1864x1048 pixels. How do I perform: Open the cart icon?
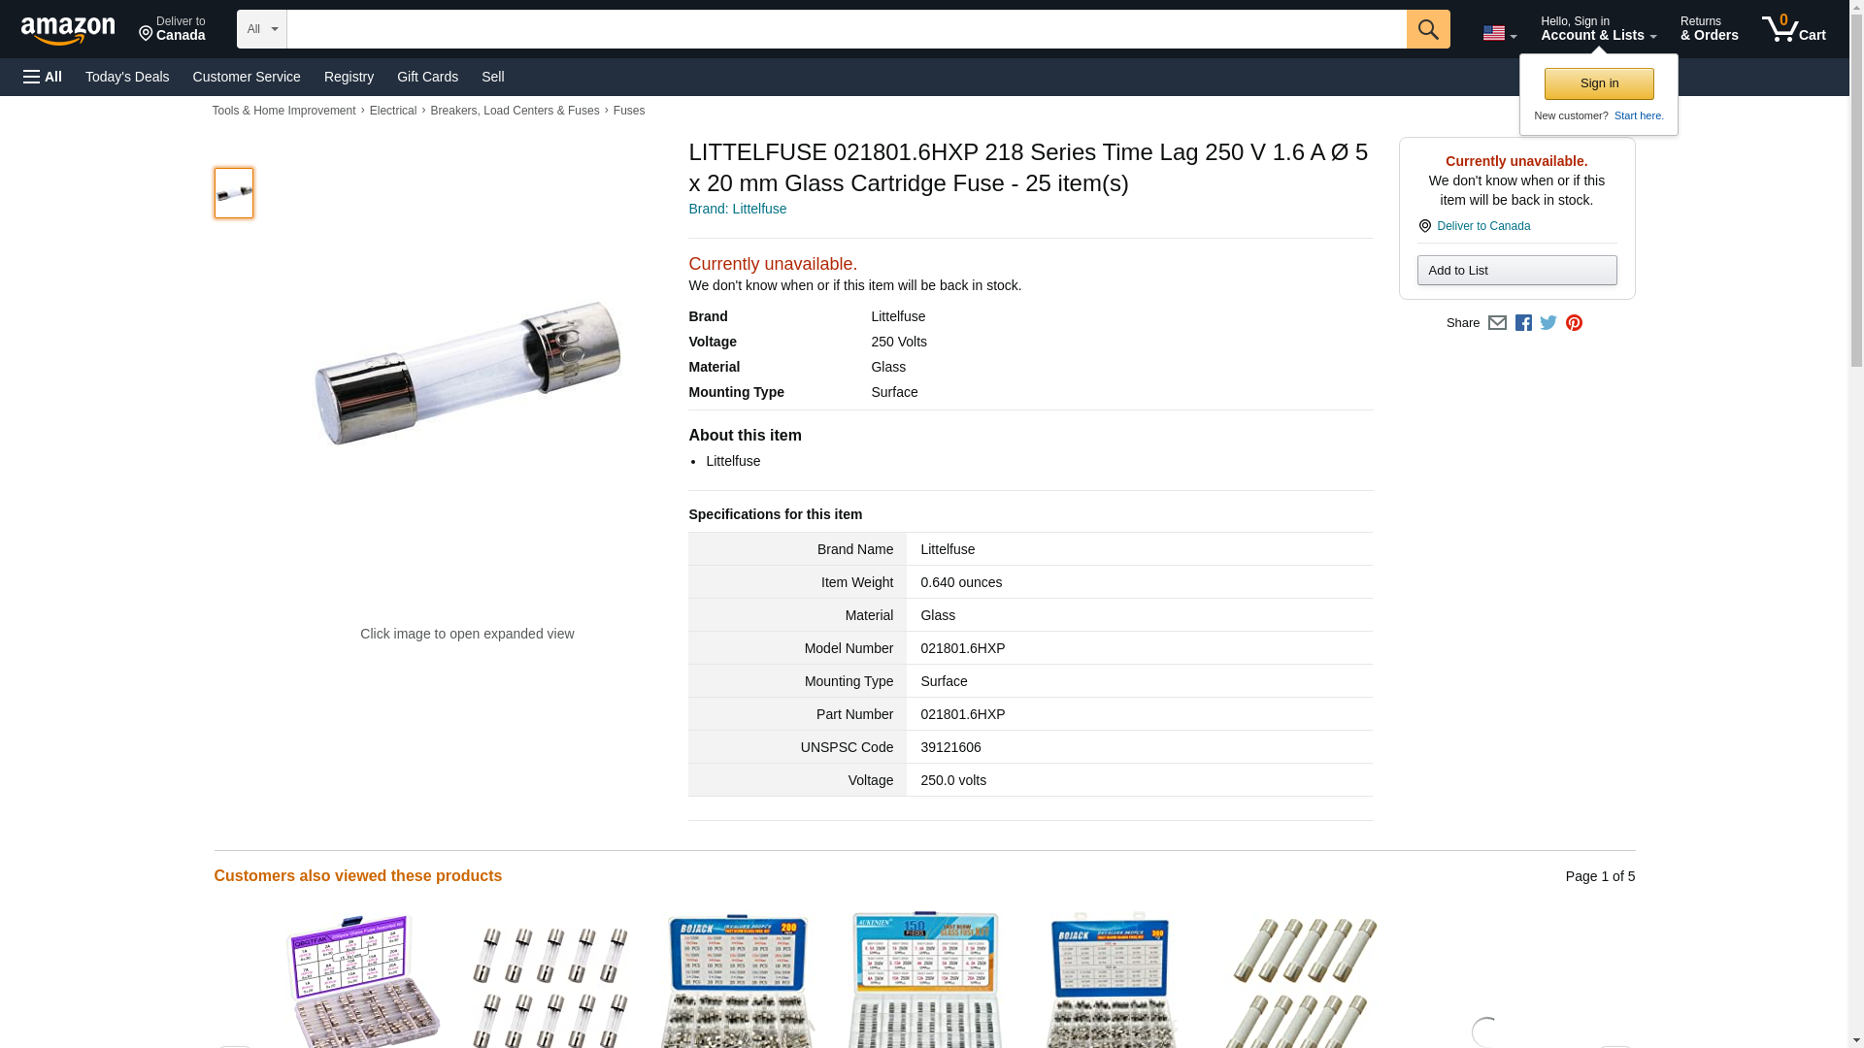[x=1793, y=29]
